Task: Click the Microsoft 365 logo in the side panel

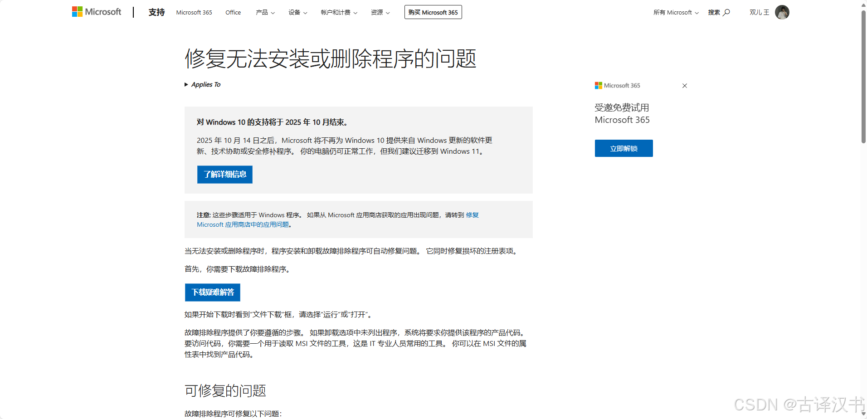Action: pyautogui.click(x=617, y=85)
